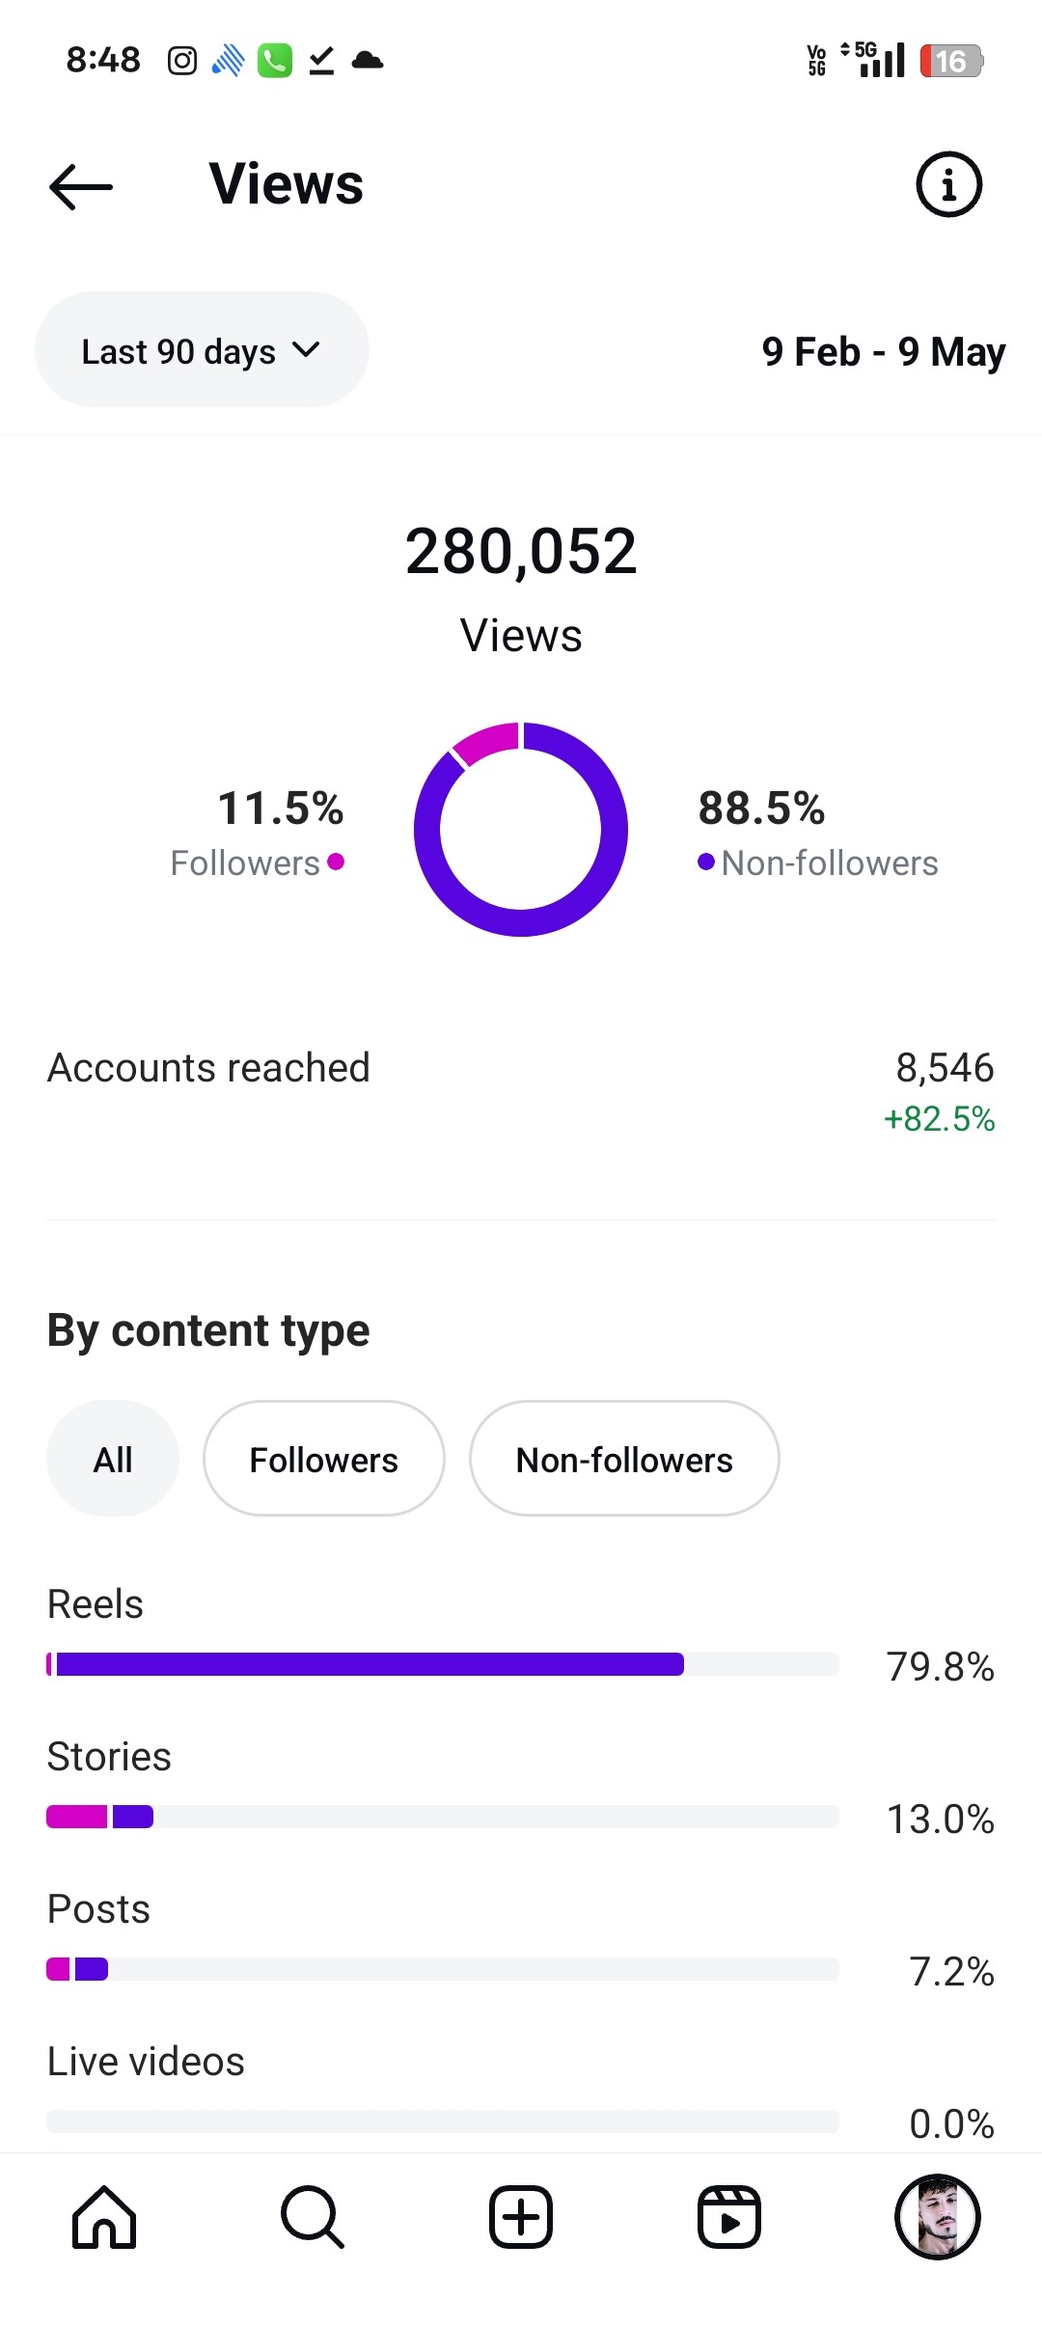This screenshot has width=1042, height=2327.
Task: Open the info icon beside Views
Action: pos(948,184)
